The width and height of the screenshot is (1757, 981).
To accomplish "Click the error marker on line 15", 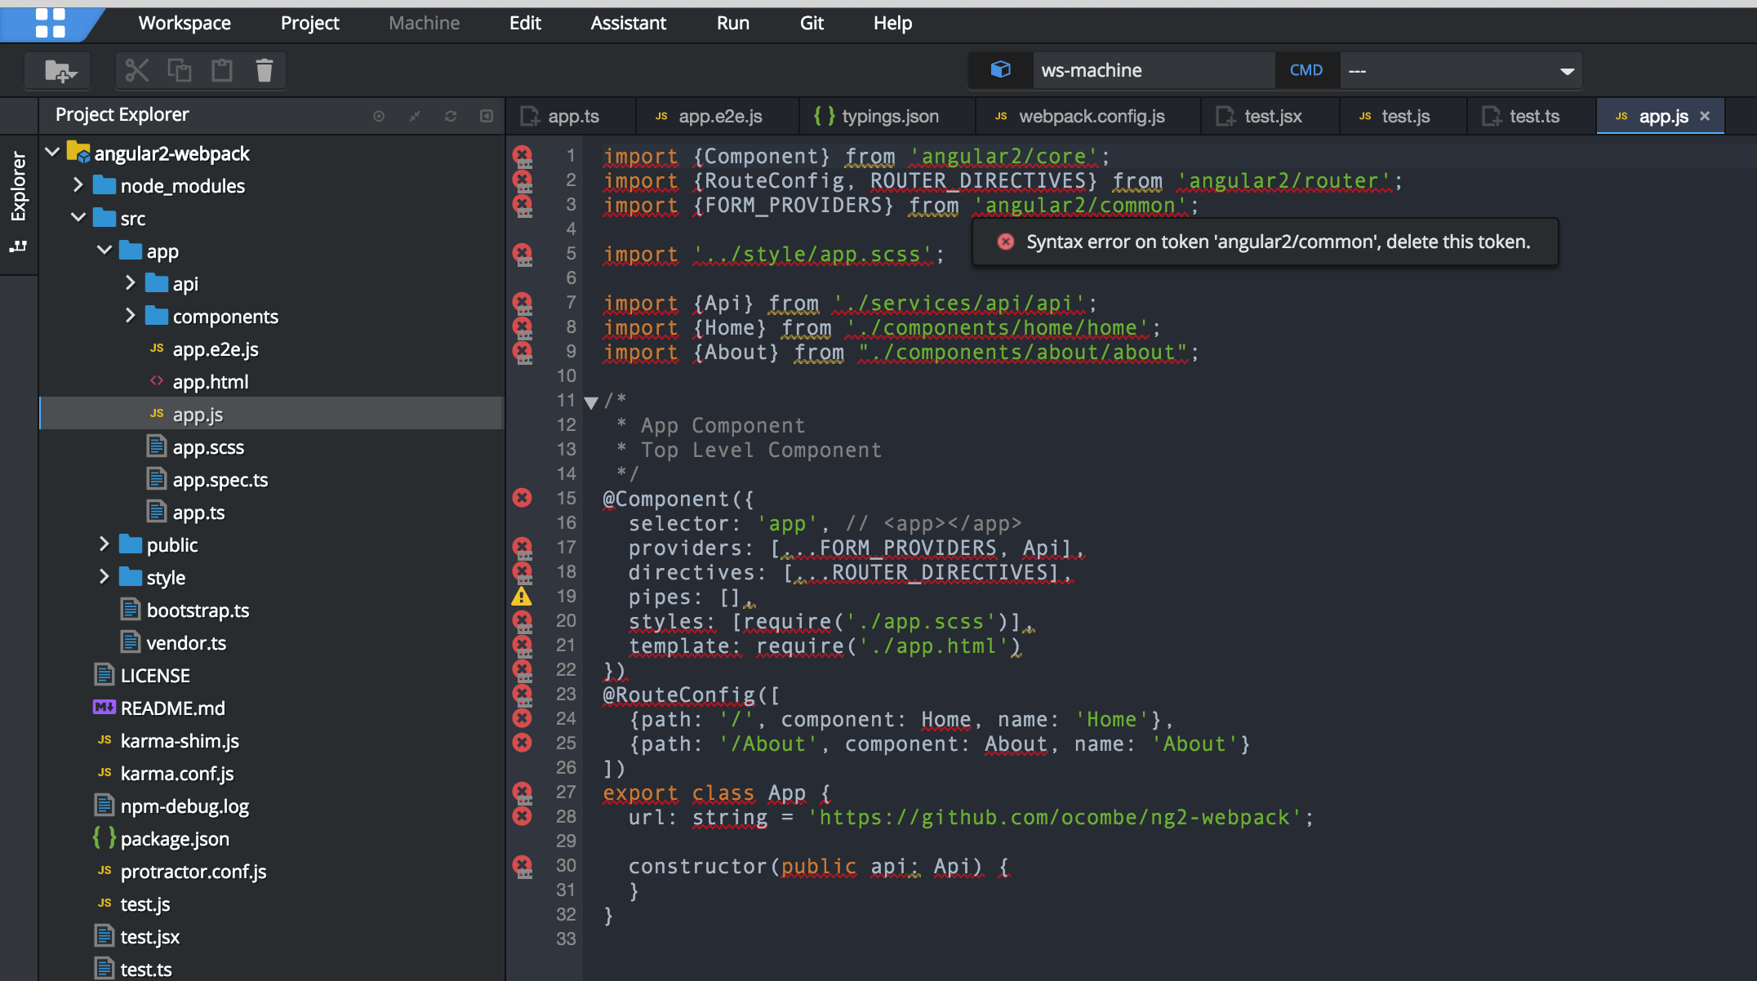I will coord(522,498).
